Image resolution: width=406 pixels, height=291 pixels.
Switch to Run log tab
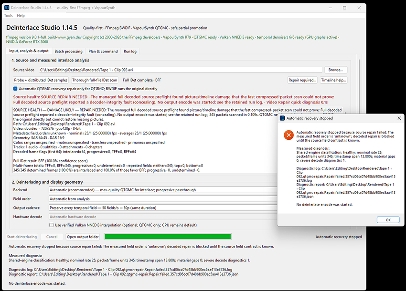click(130, 52)
